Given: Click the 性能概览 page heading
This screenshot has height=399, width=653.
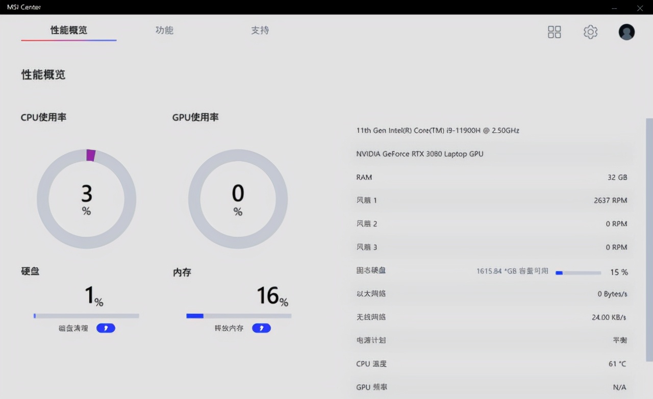Looking at the screenshot, I should 43,75.
